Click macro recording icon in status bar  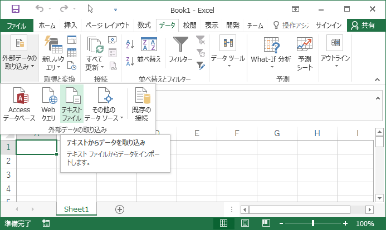pyautogui.click(x=46, y=223)
